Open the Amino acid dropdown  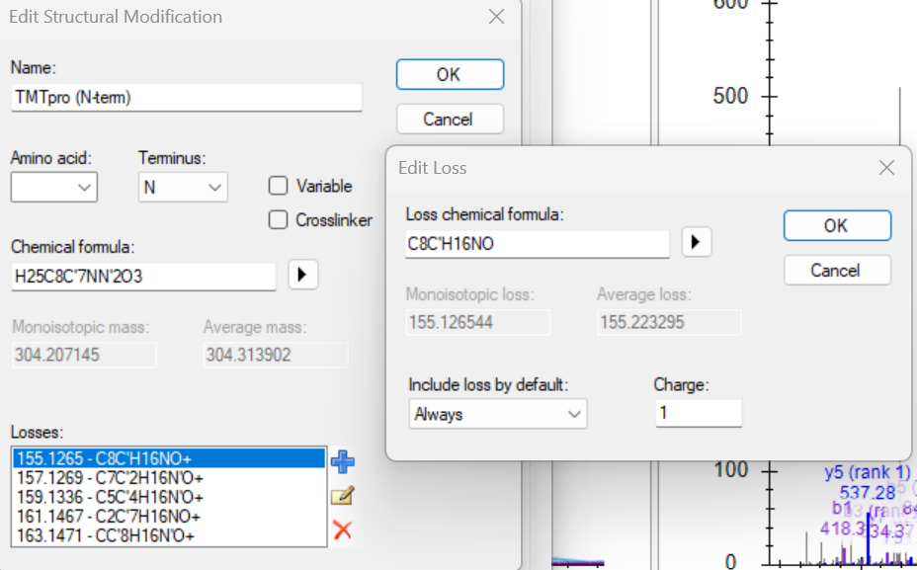(54, 187)
